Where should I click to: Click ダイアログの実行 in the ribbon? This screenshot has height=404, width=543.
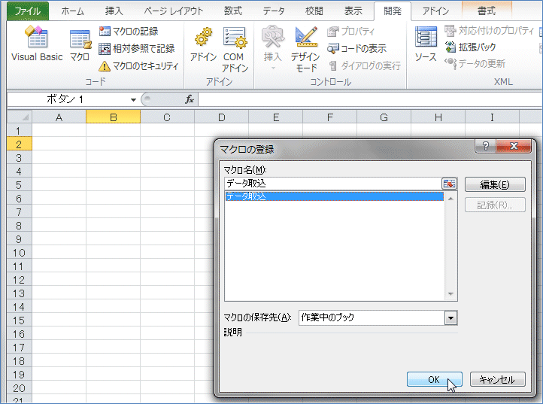click(x=364, y=65)
